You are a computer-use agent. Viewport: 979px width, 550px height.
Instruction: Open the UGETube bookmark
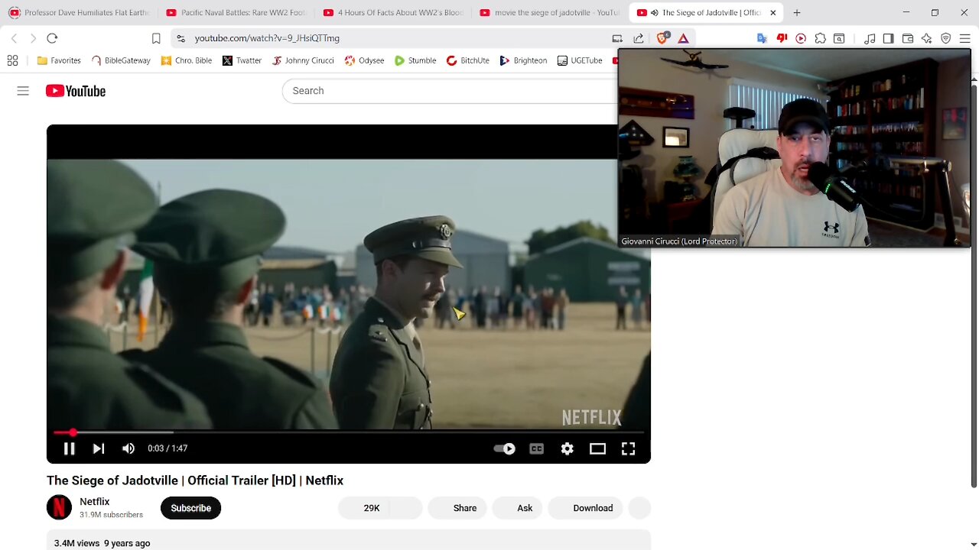[x=580, y=60]
